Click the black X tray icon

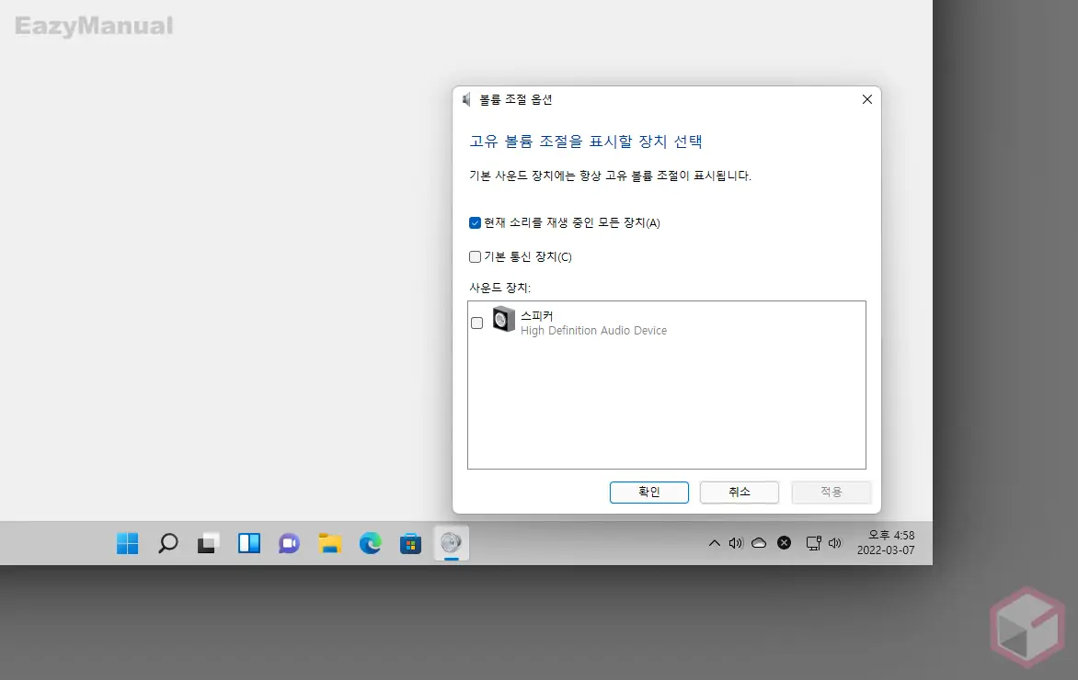pyautogui.click(x=784, y=543)
